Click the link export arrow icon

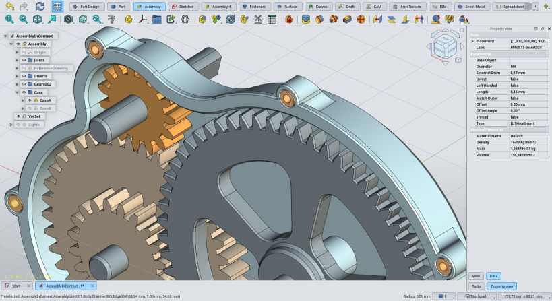(171, 20)
